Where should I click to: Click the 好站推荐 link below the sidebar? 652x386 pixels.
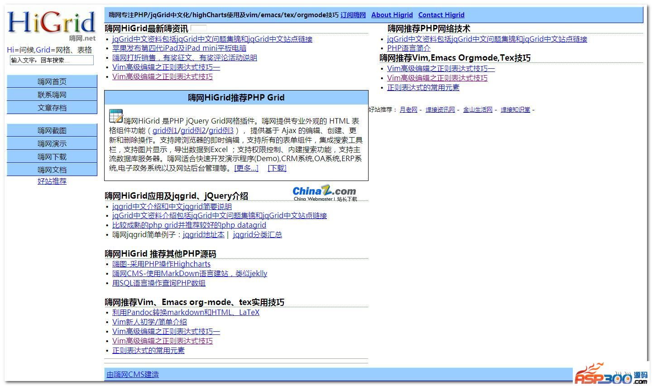click(x=52, y=181)
